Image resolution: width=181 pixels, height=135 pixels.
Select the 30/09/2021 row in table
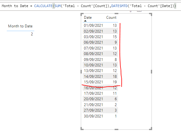(100, 116)
